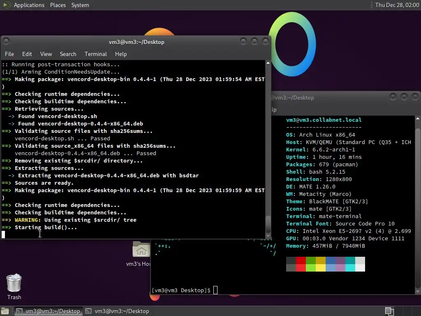Click the yellow WARNING: text in terminal
Image resolution: width=421 pixels, height=316 pixels.
[x=28, y=220]
